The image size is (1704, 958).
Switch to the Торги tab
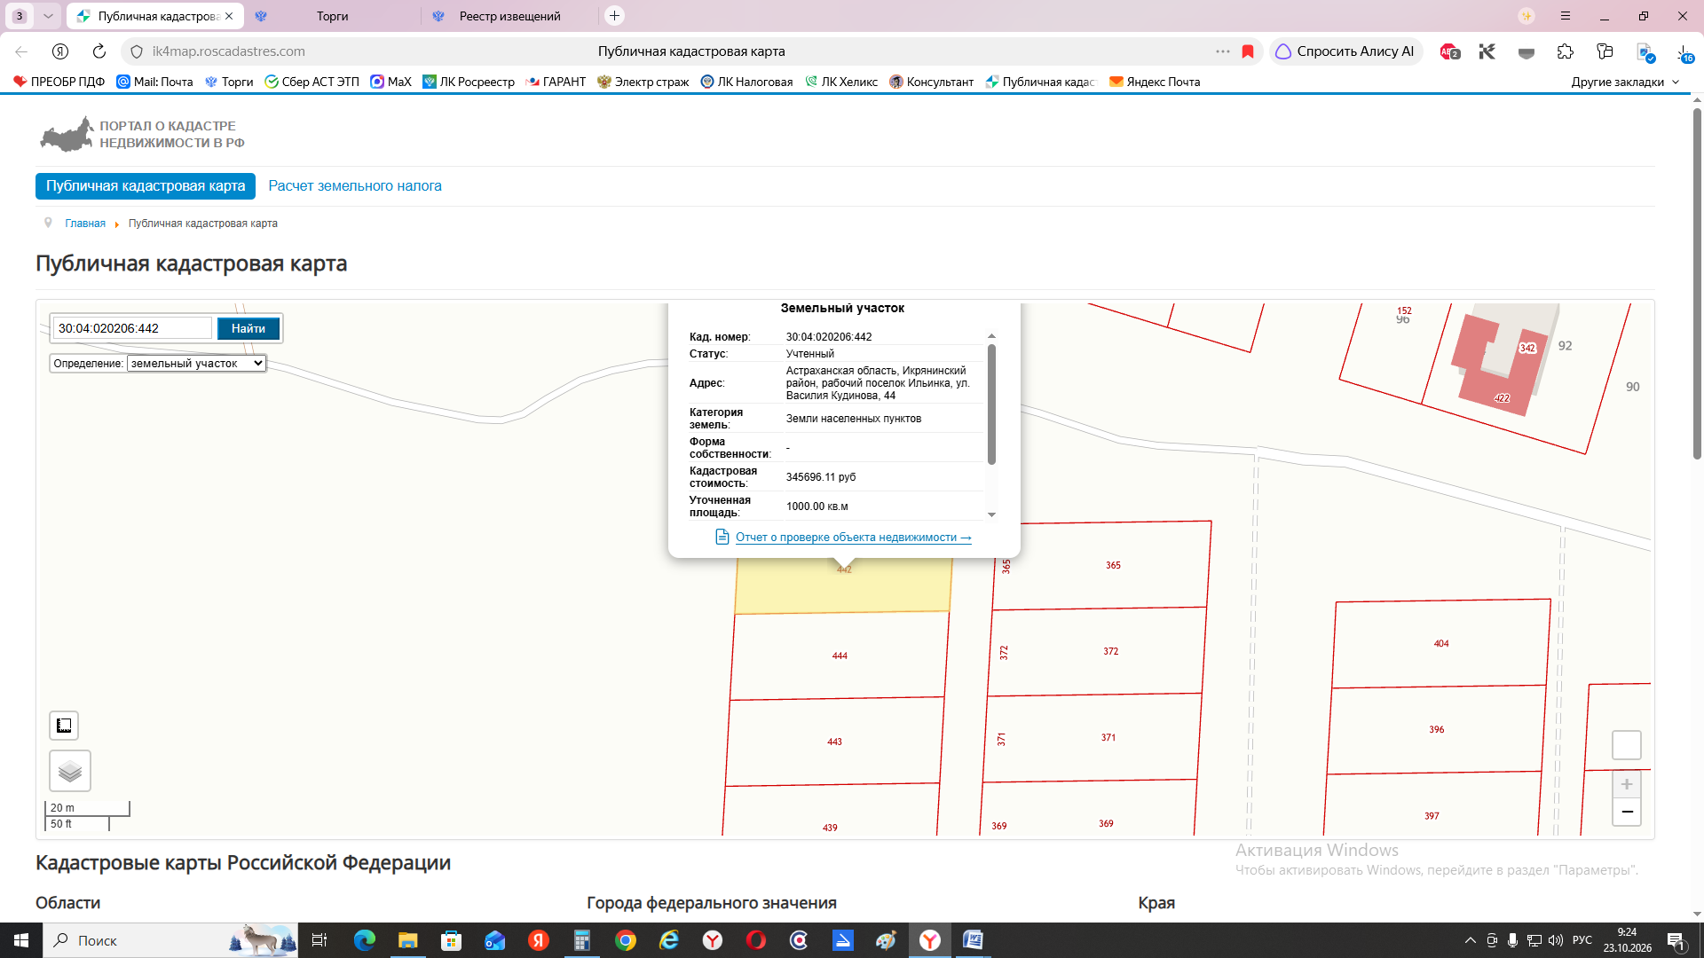333,16
